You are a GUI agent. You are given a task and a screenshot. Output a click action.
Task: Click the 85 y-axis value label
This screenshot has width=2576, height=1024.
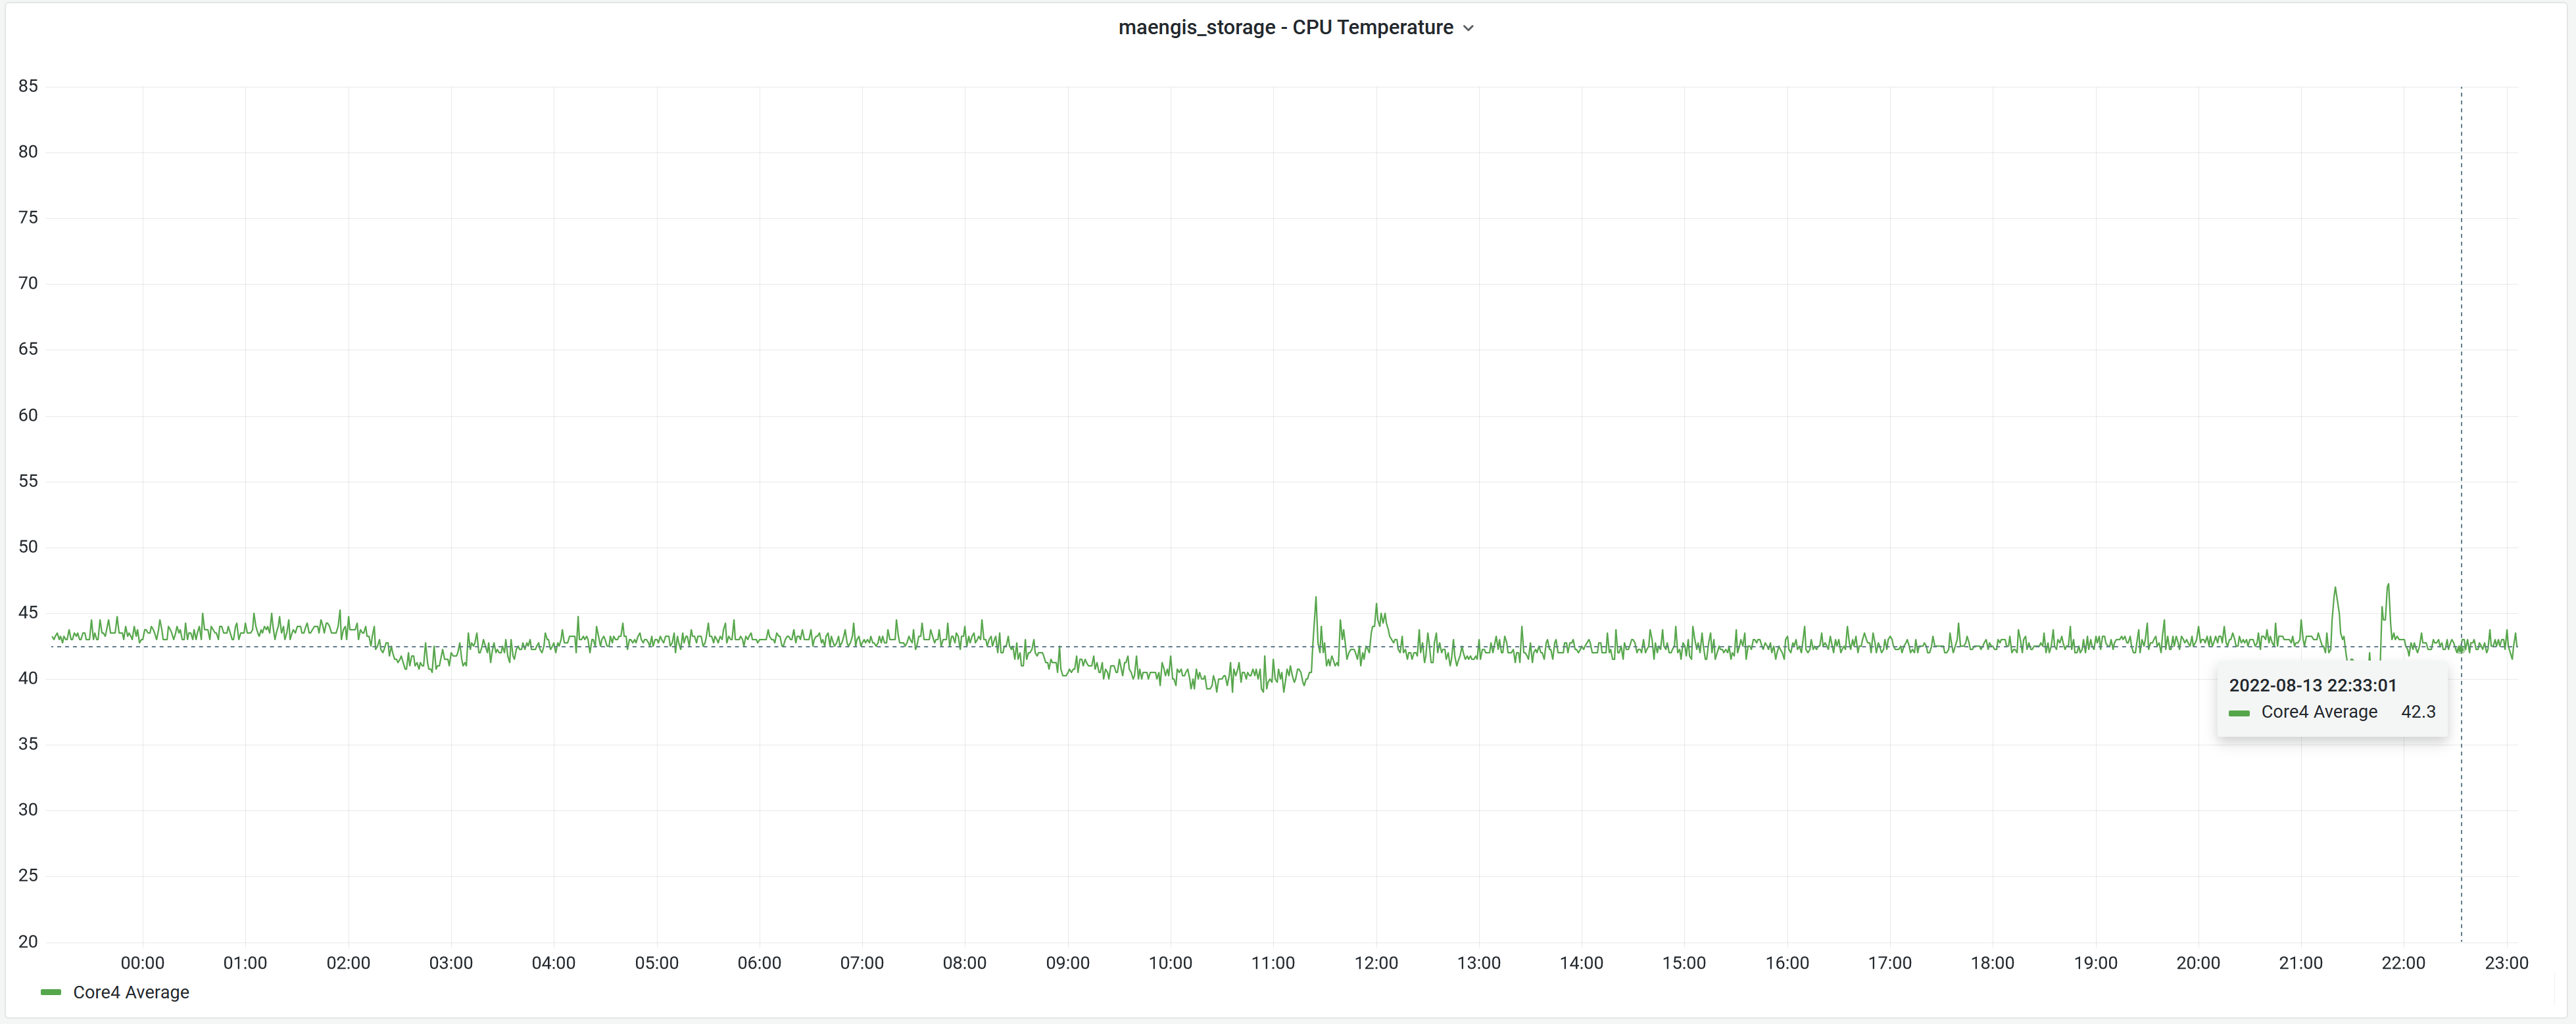click(x=28, y=86)
